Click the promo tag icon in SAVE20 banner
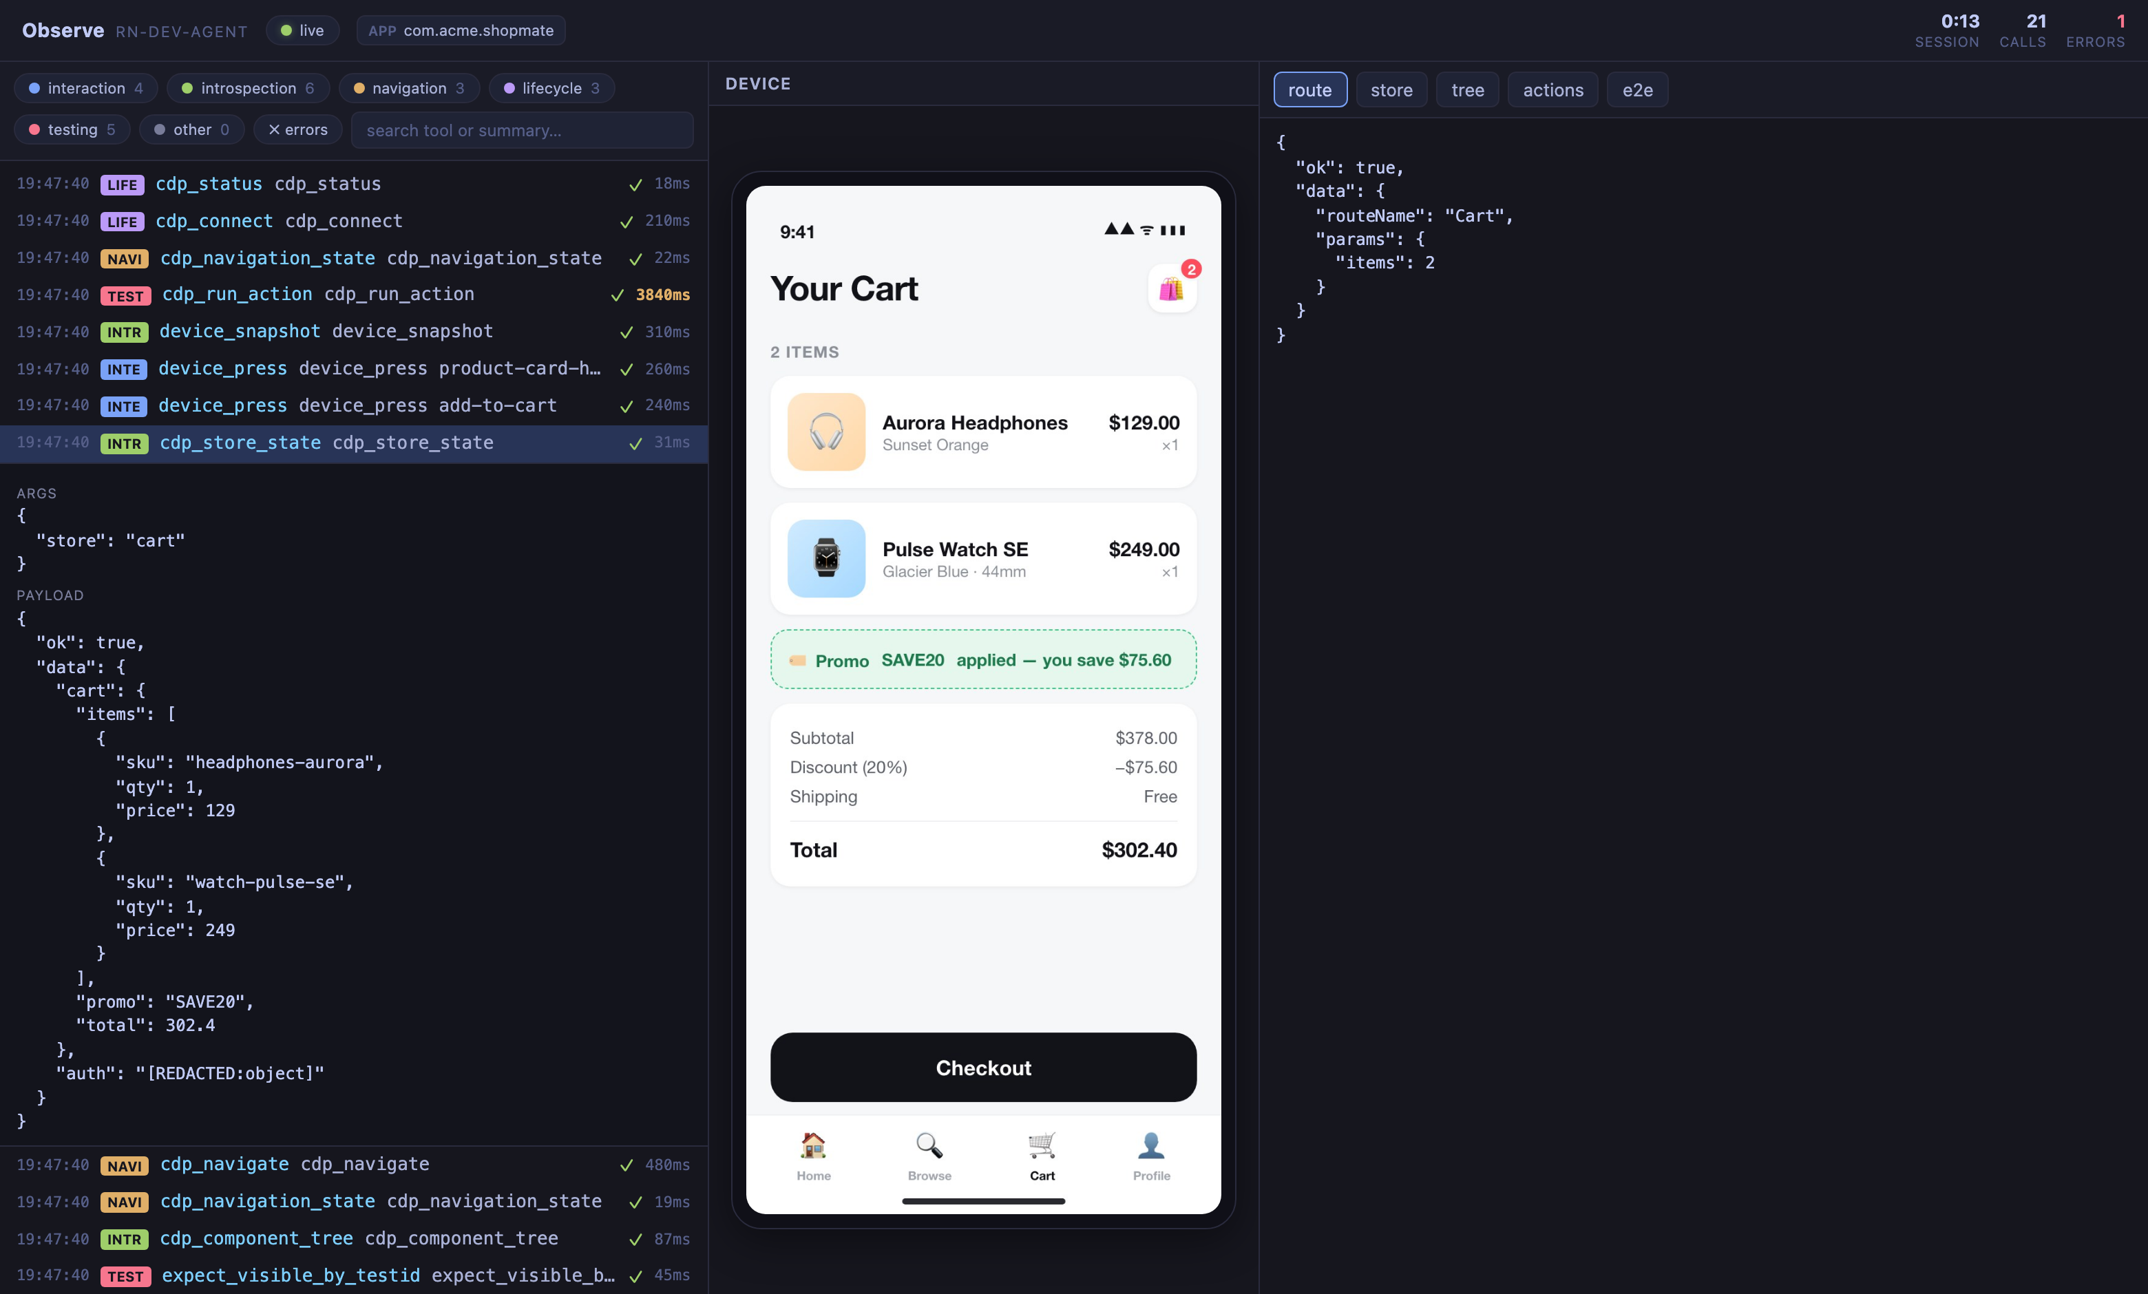The height and width of the screenshot is (1294, 2148). (x=798, y=661)
